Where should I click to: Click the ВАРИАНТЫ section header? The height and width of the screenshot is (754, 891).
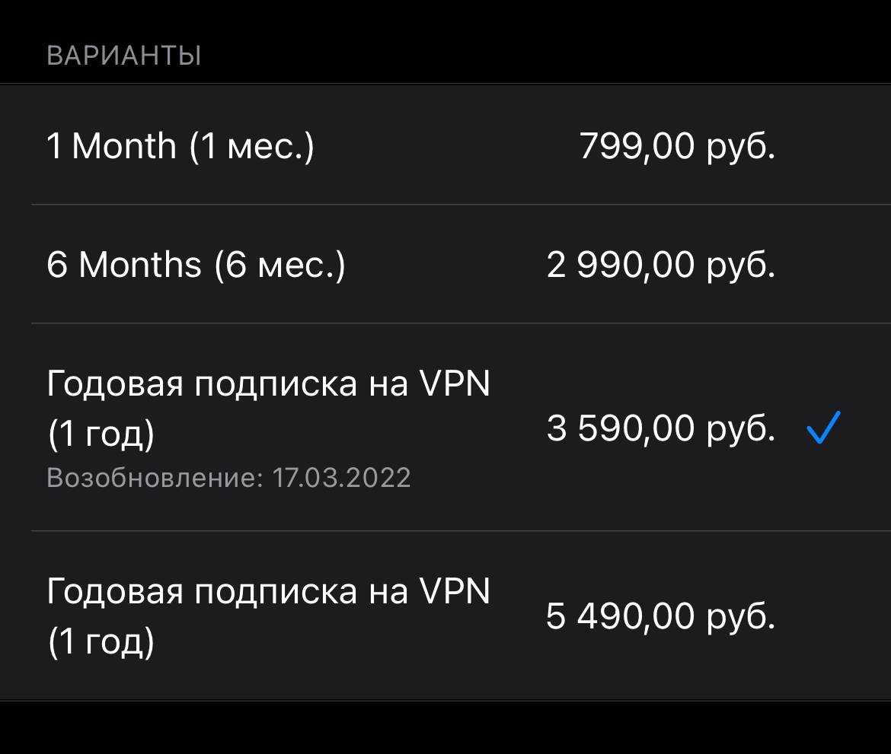pyautogui.click(x=124, y=56)
